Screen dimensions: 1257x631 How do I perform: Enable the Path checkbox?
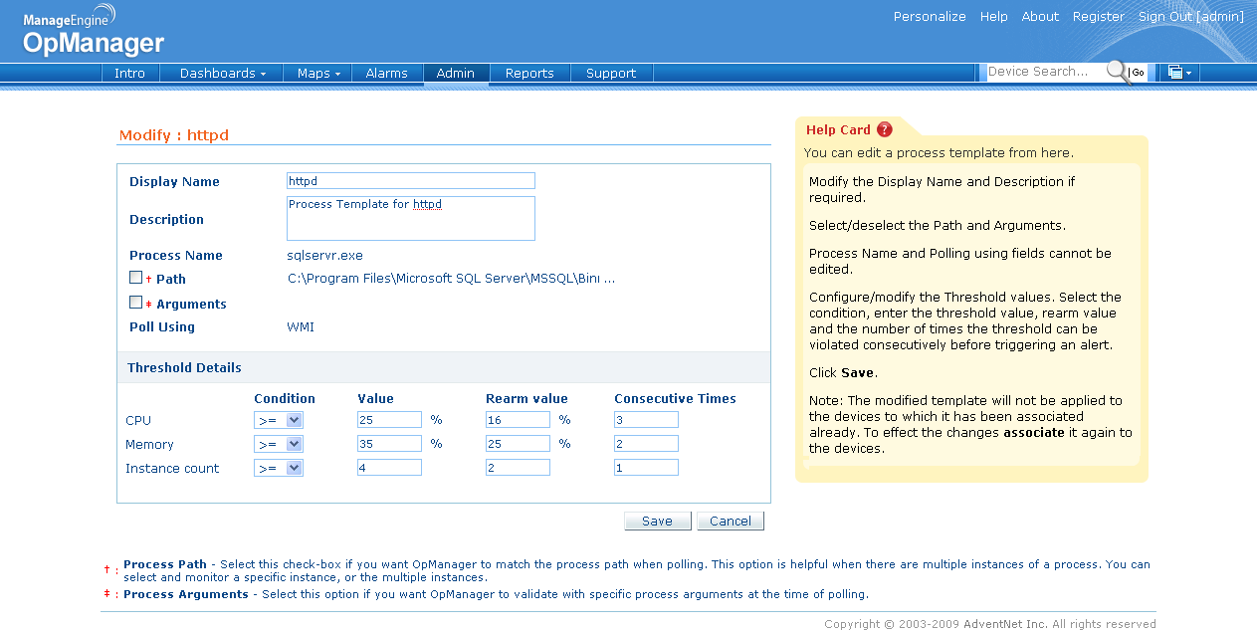point(135,278)
